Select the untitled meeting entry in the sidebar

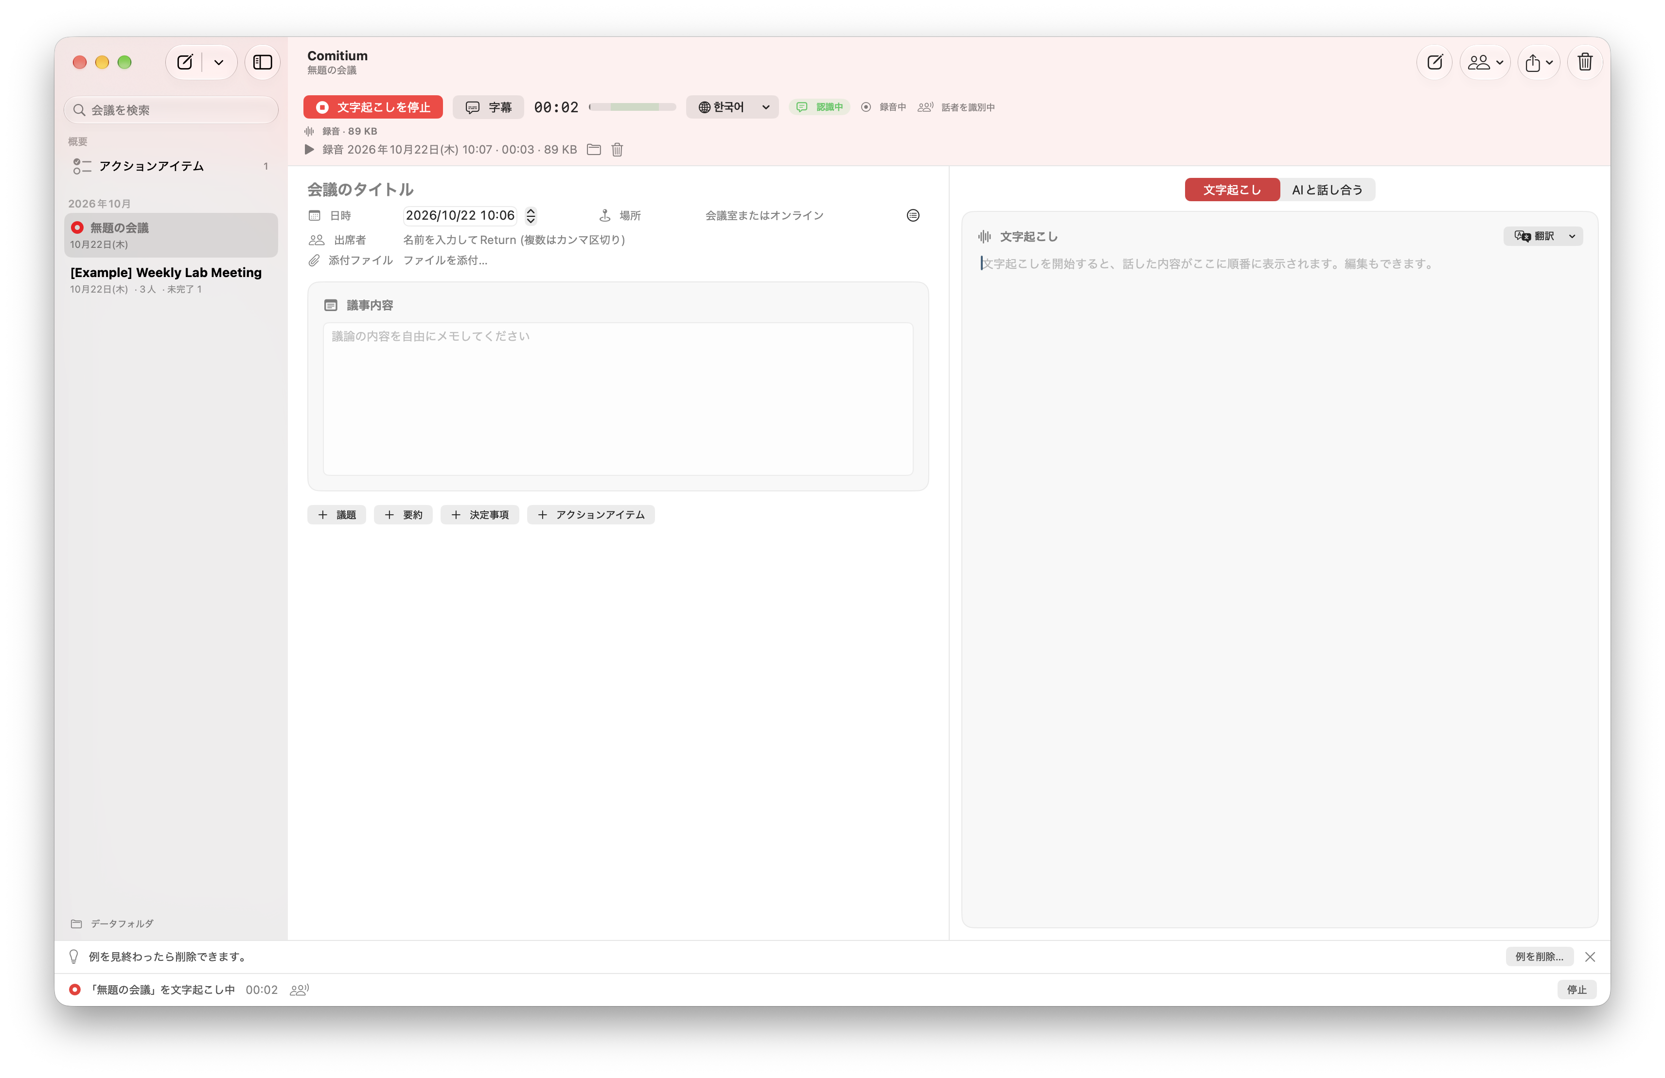click(x=171, y=235)
